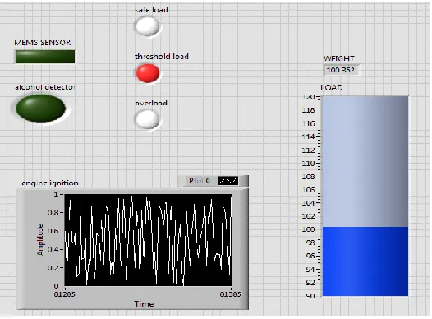Click the Plot 0 legend label
The height and width of the screenshot is (319, 432).
pos(200,181)
